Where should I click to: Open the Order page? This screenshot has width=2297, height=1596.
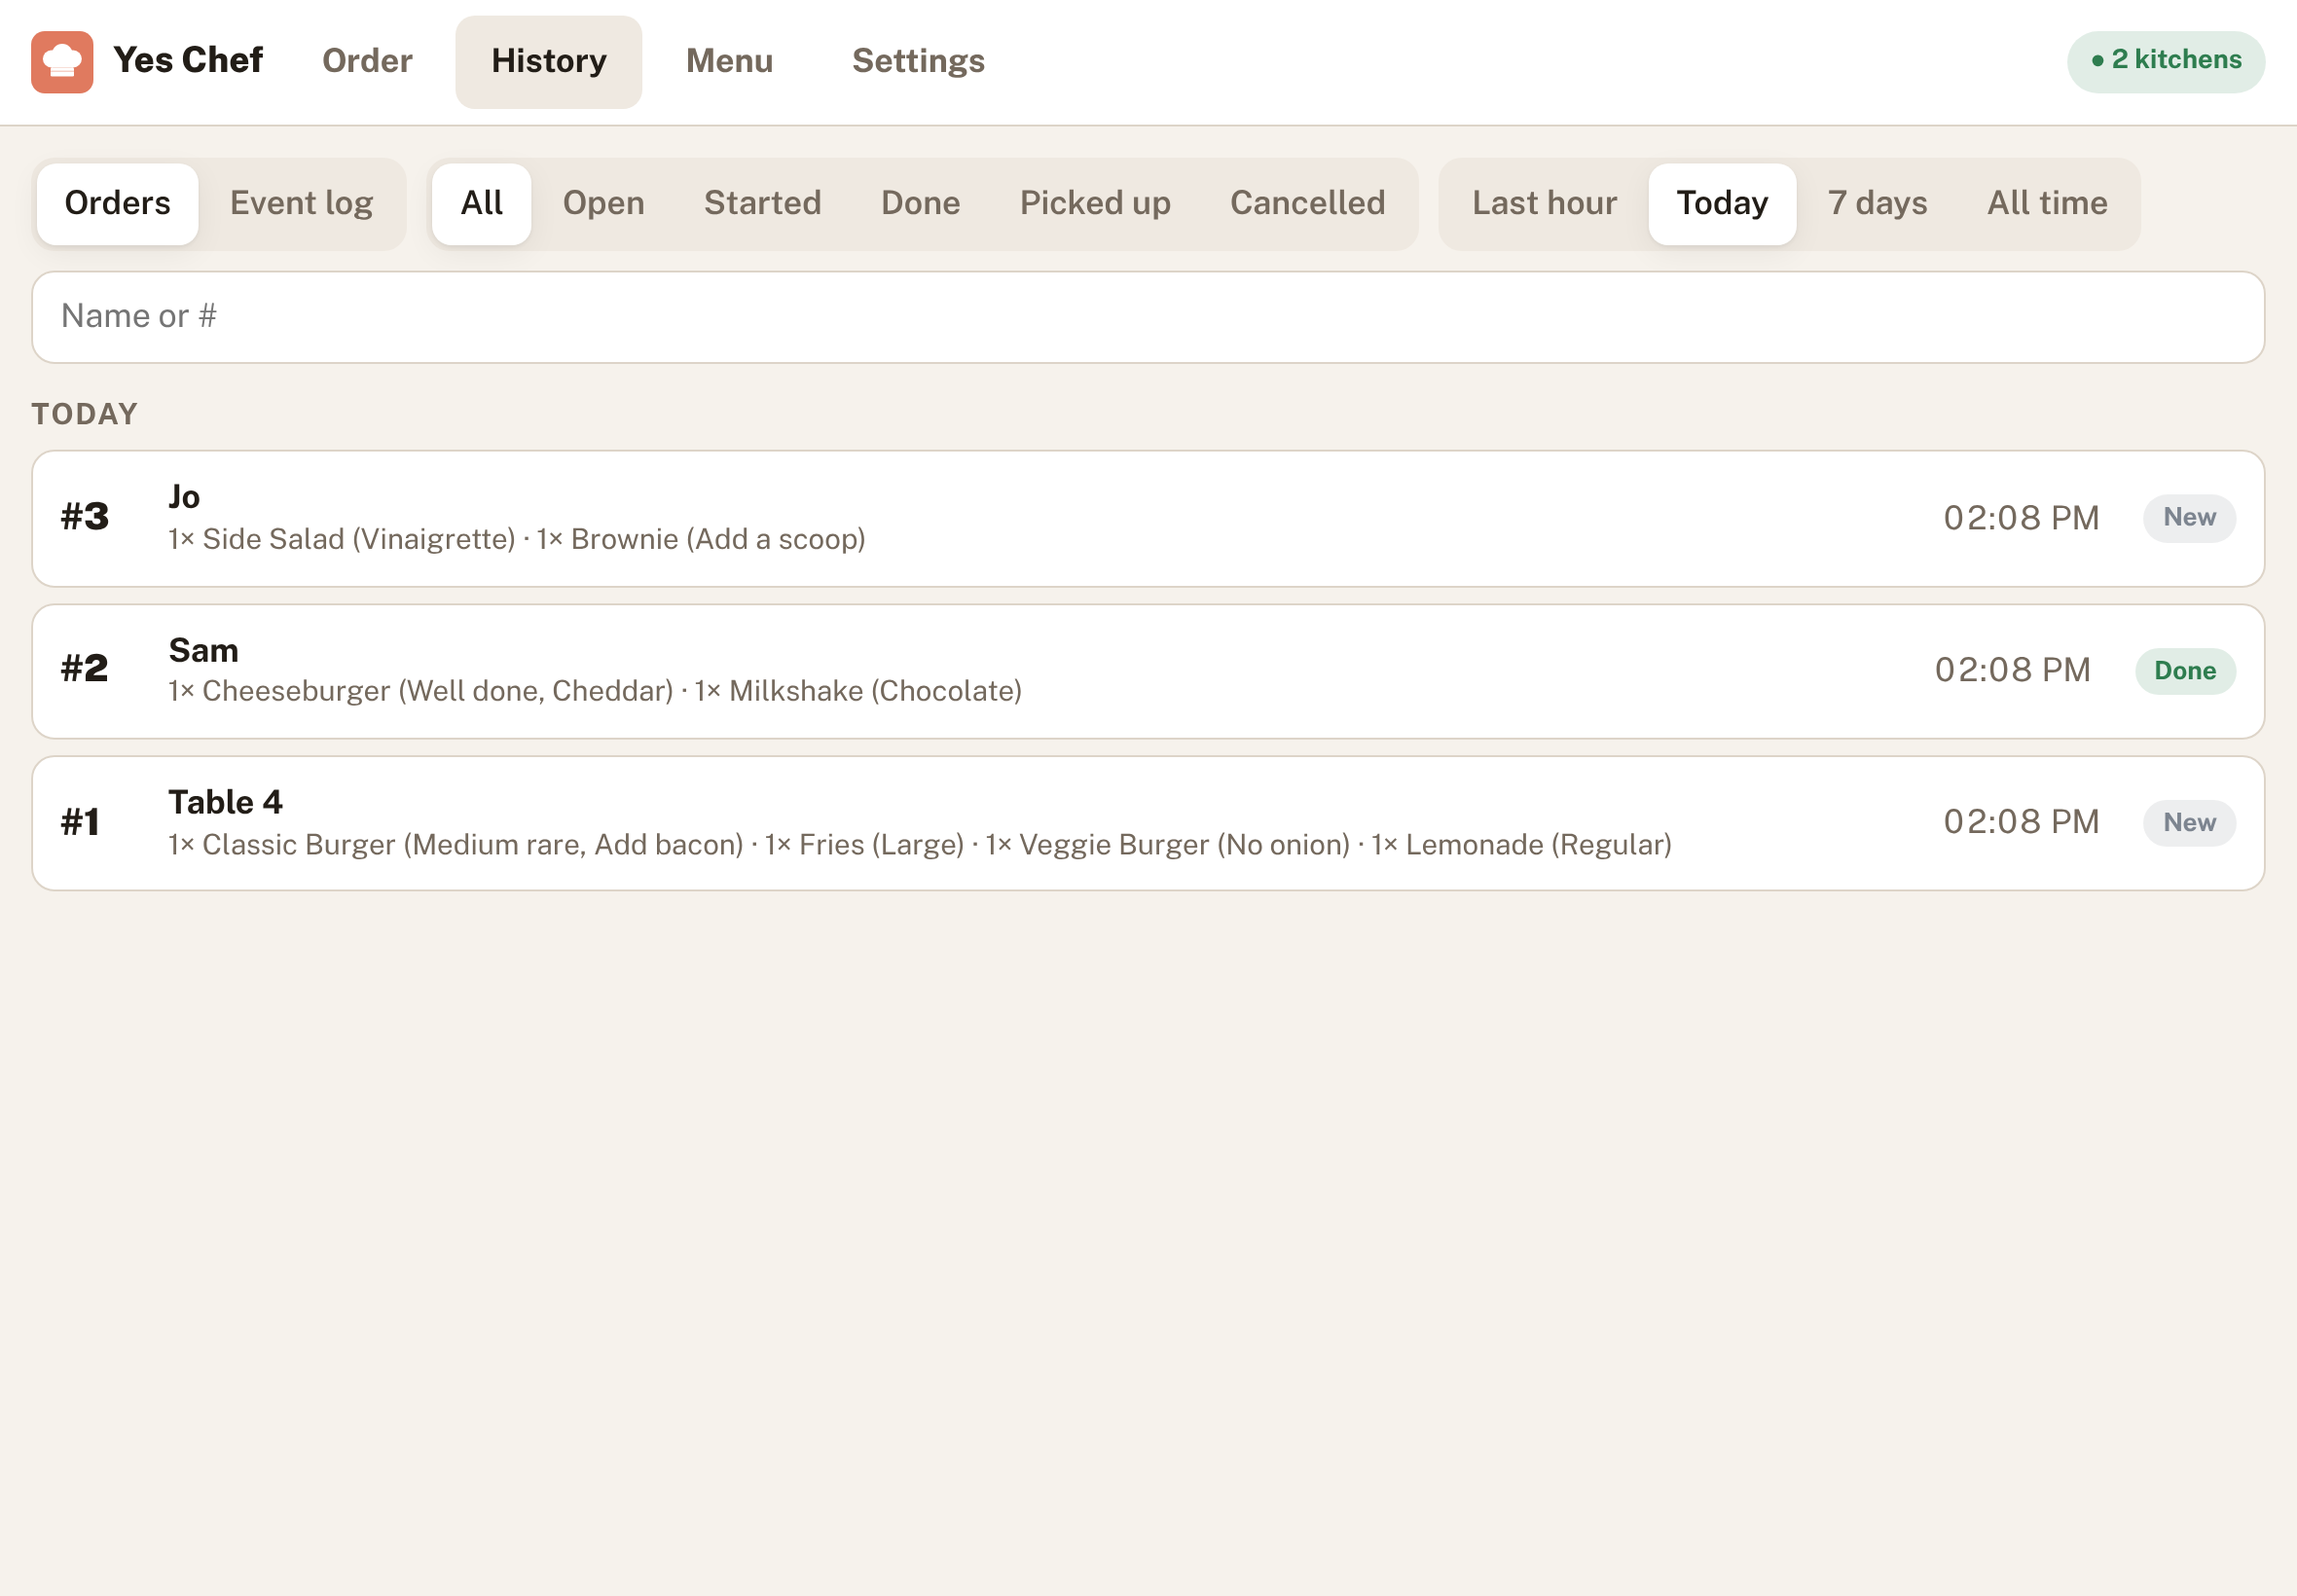(367, 61)
